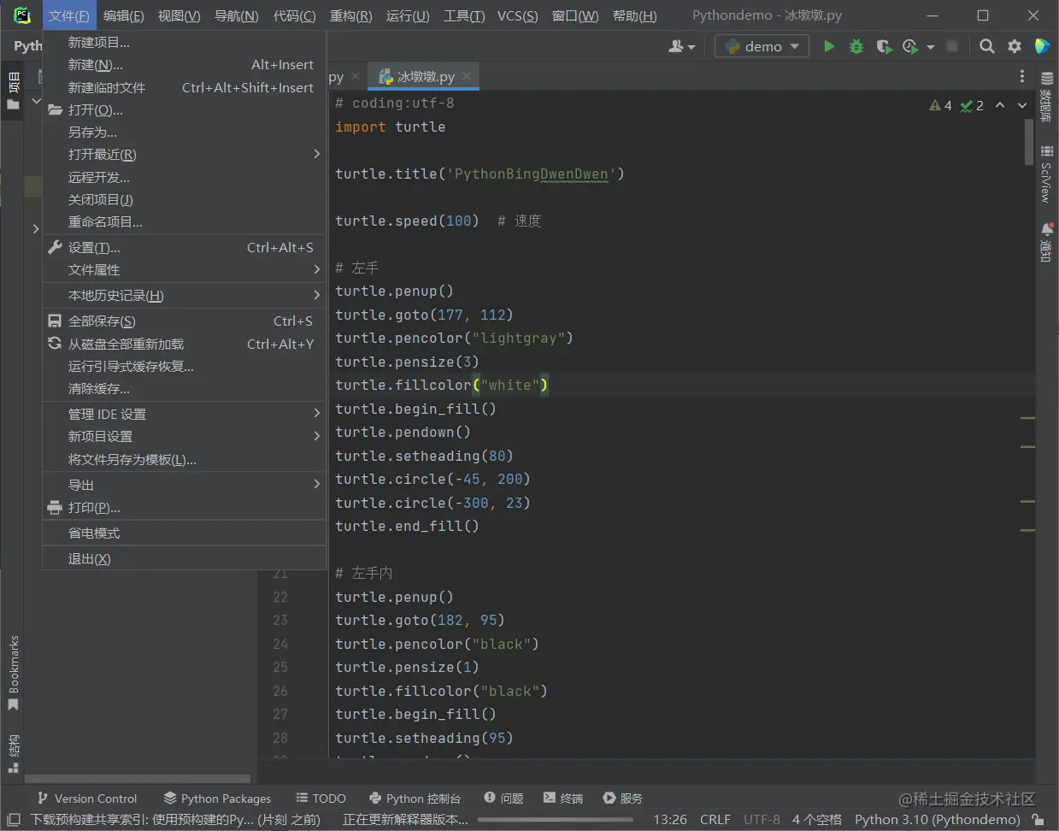
Task: Open the Bookmarks tool window
Action: click(x=13, y=673)
